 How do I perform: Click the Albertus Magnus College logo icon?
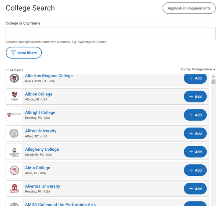coord(14,78)
